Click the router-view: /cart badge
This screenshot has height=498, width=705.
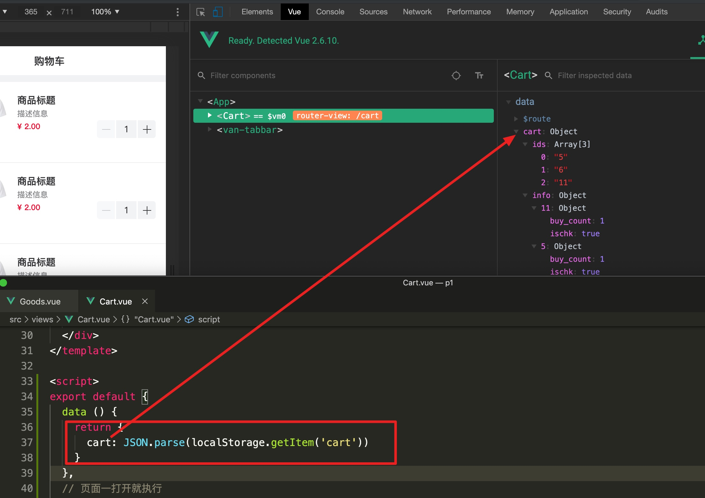tap(337, 115)
